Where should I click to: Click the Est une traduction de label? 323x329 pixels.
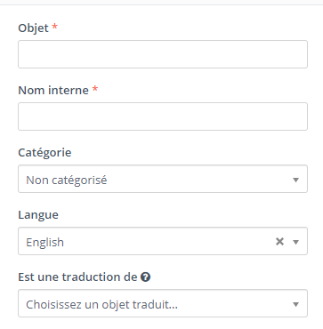[x=77, y=277]
